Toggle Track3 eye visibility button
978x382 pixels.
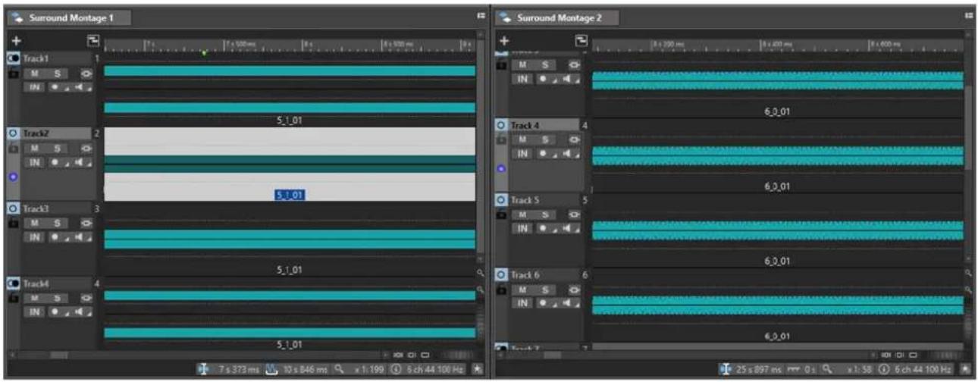click(x=86, y=224)
